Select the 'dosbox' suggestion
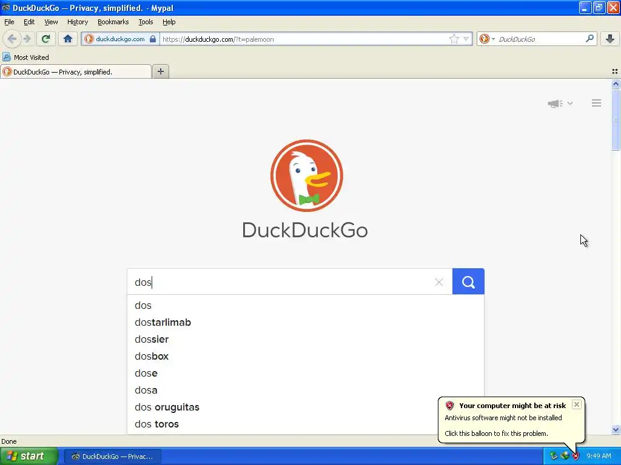This screenshot has width=621, height=465. coord(306,356)
